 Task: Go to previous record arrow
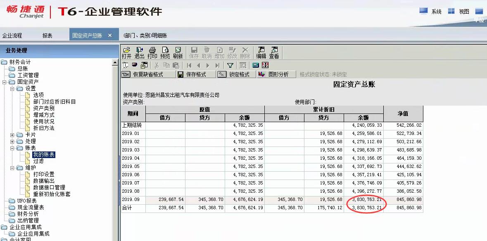point(198,66)
